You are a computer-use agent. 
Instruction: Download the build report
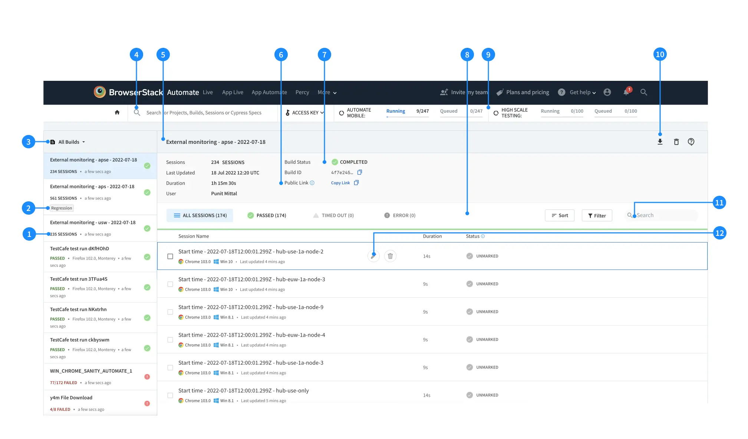[660, 142]
